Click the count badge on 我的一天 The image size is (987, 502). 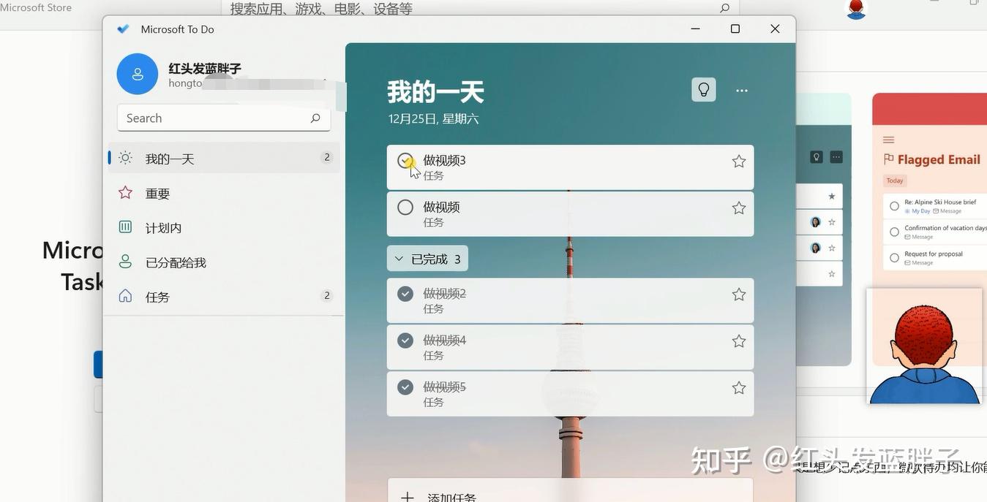coord(327,157)
